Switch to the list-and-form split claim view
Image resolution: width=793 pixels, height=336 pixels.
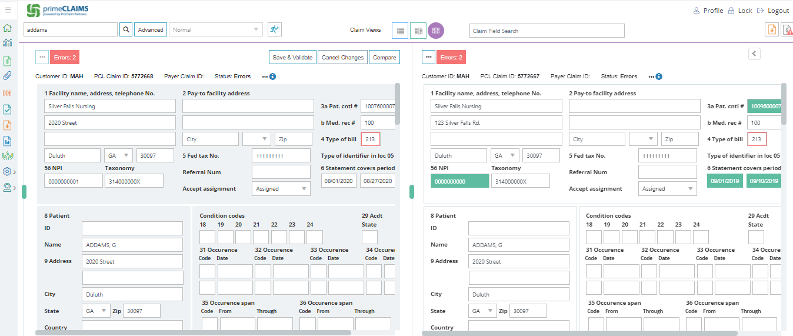(x=418, y=31)
